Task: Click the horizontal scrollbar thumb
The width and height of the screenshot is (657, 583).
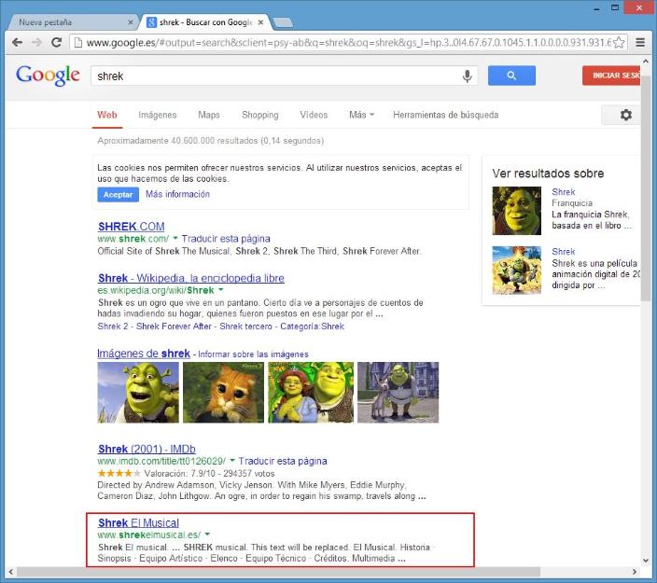Action: coord(279,572)
